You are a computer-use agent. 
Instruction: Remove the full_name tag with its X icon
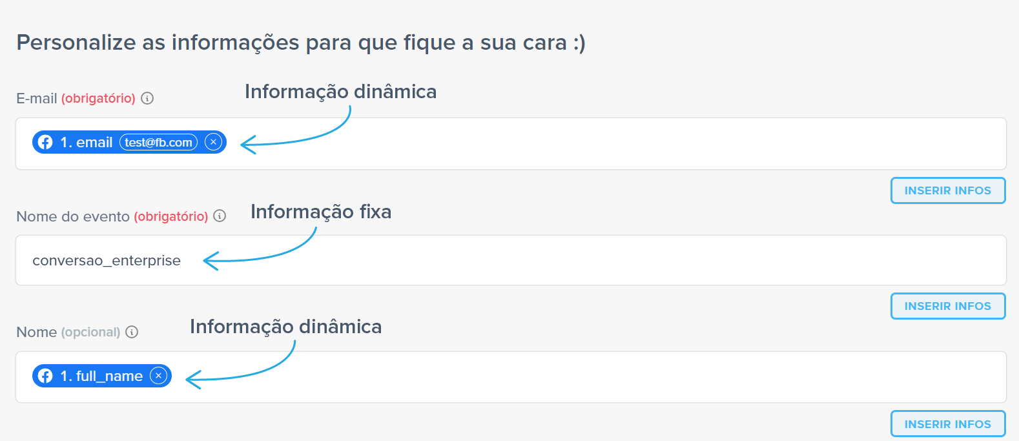pyautogui.click(x=158, y=376)
